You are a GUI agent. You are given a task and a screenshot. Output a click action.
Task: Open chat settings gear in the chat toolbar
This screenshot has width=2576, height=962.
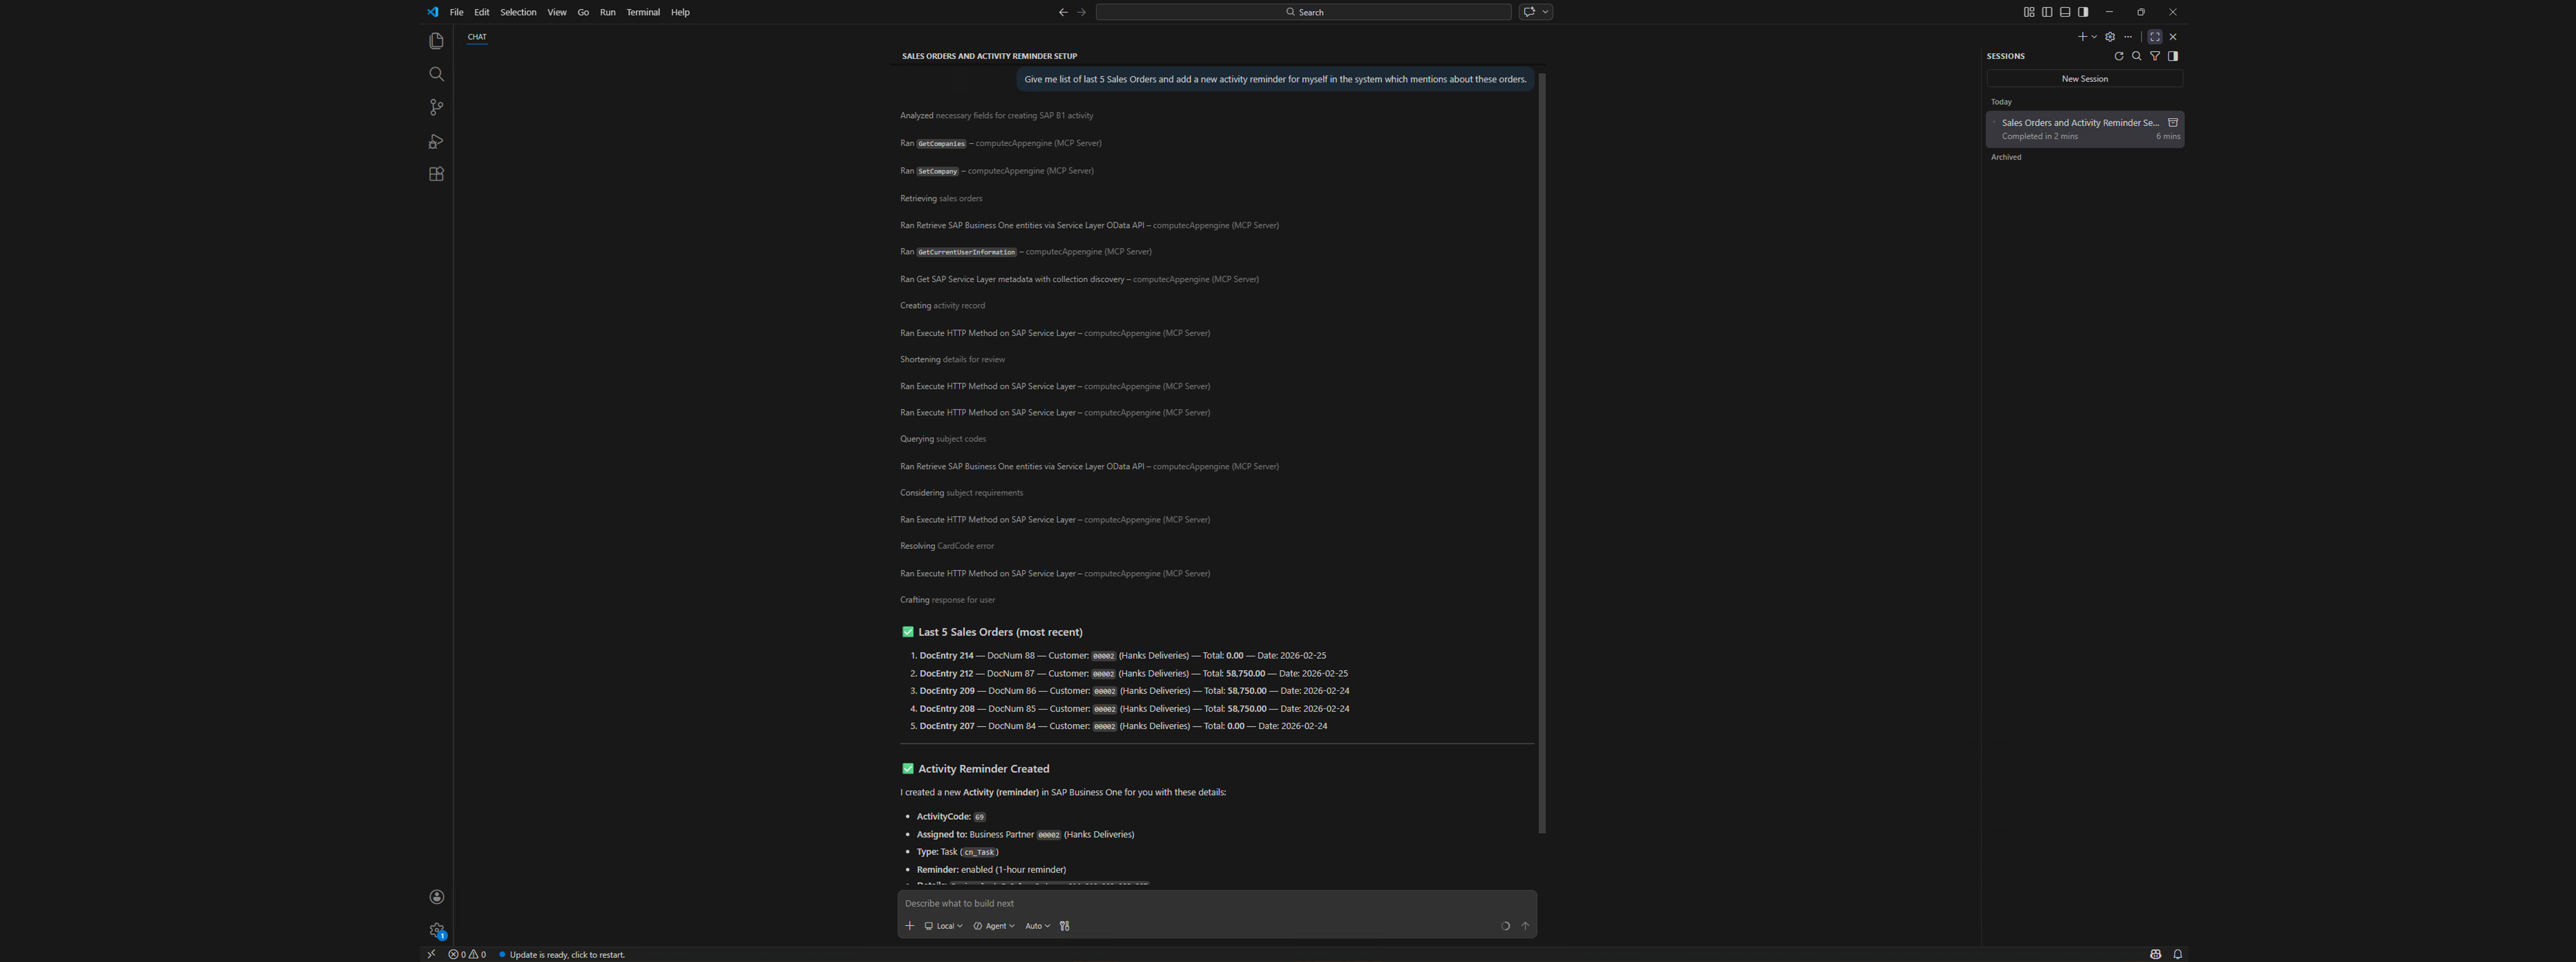coord(2110,37)
